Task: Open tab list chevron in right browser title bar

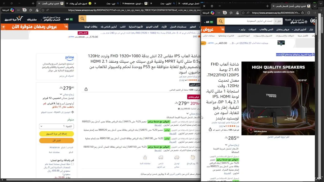Action: coord(315,6)
